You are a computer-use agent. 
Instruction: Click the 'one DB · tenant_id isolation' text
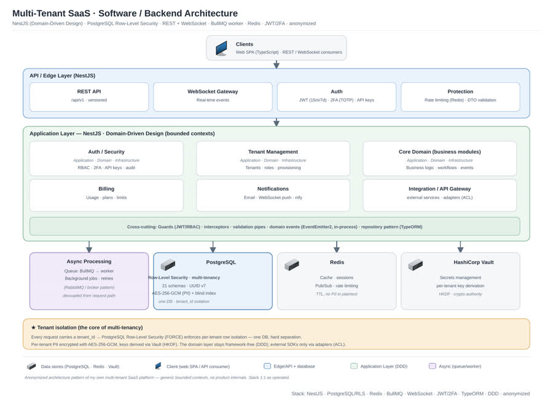184,301
